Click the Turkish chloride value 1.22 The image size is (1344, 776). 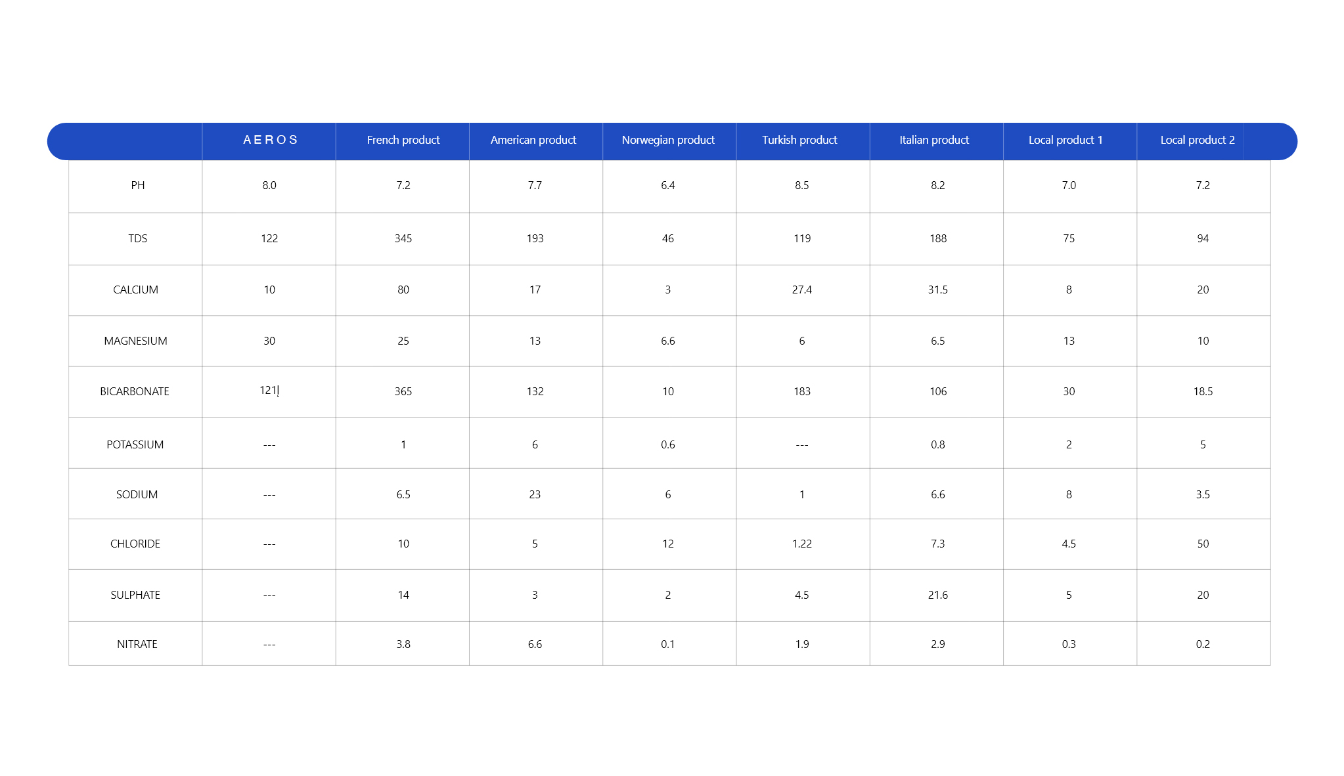pyautogui.click(x=802, y=544)
